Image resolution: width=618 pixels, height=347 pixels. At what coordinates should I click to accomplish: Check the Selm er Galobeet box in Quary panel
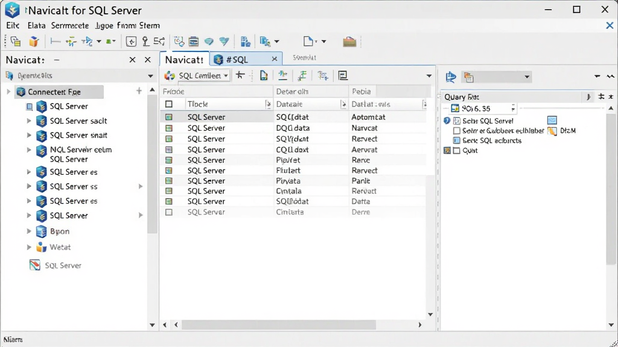point(456,131)
